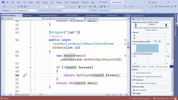The image size is (178, 100).
Task: Open the GetNote(int id) member dropdown
Action: [106, 19]
